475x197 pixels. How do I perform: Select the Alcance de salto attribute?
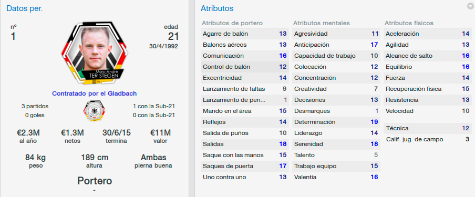point(427,56)
